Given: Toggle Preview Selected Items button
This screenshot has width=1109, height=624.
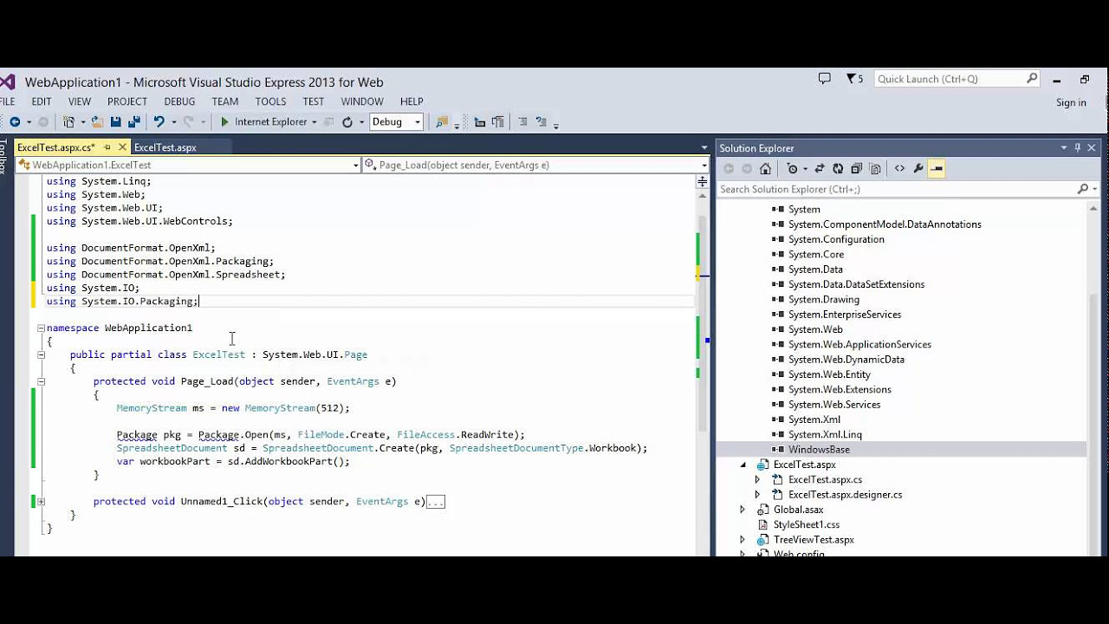Looking at the screenshot, I should click(937, 169).
